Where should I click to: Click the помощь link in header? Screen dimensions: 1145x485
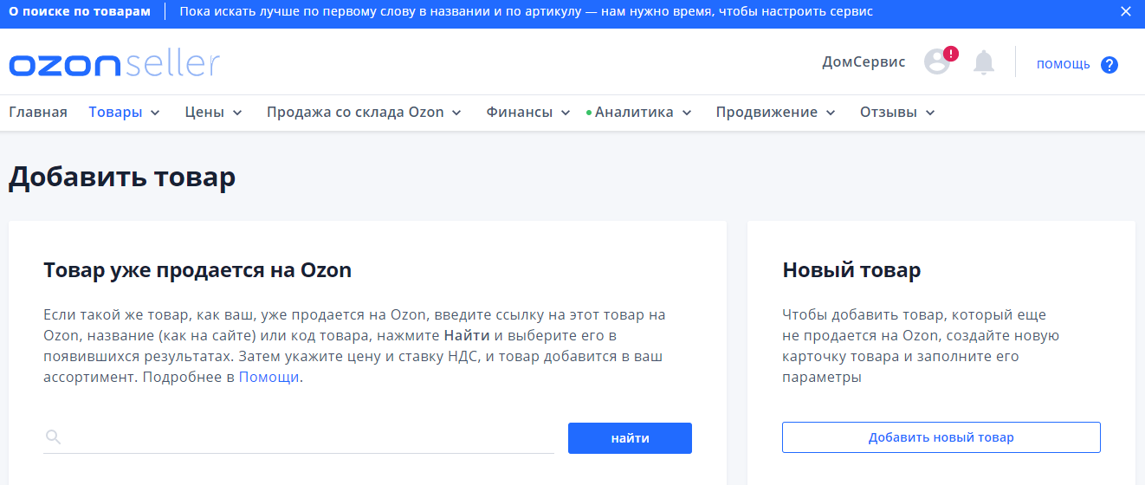pyautogui.click(x=1064, y=64)
